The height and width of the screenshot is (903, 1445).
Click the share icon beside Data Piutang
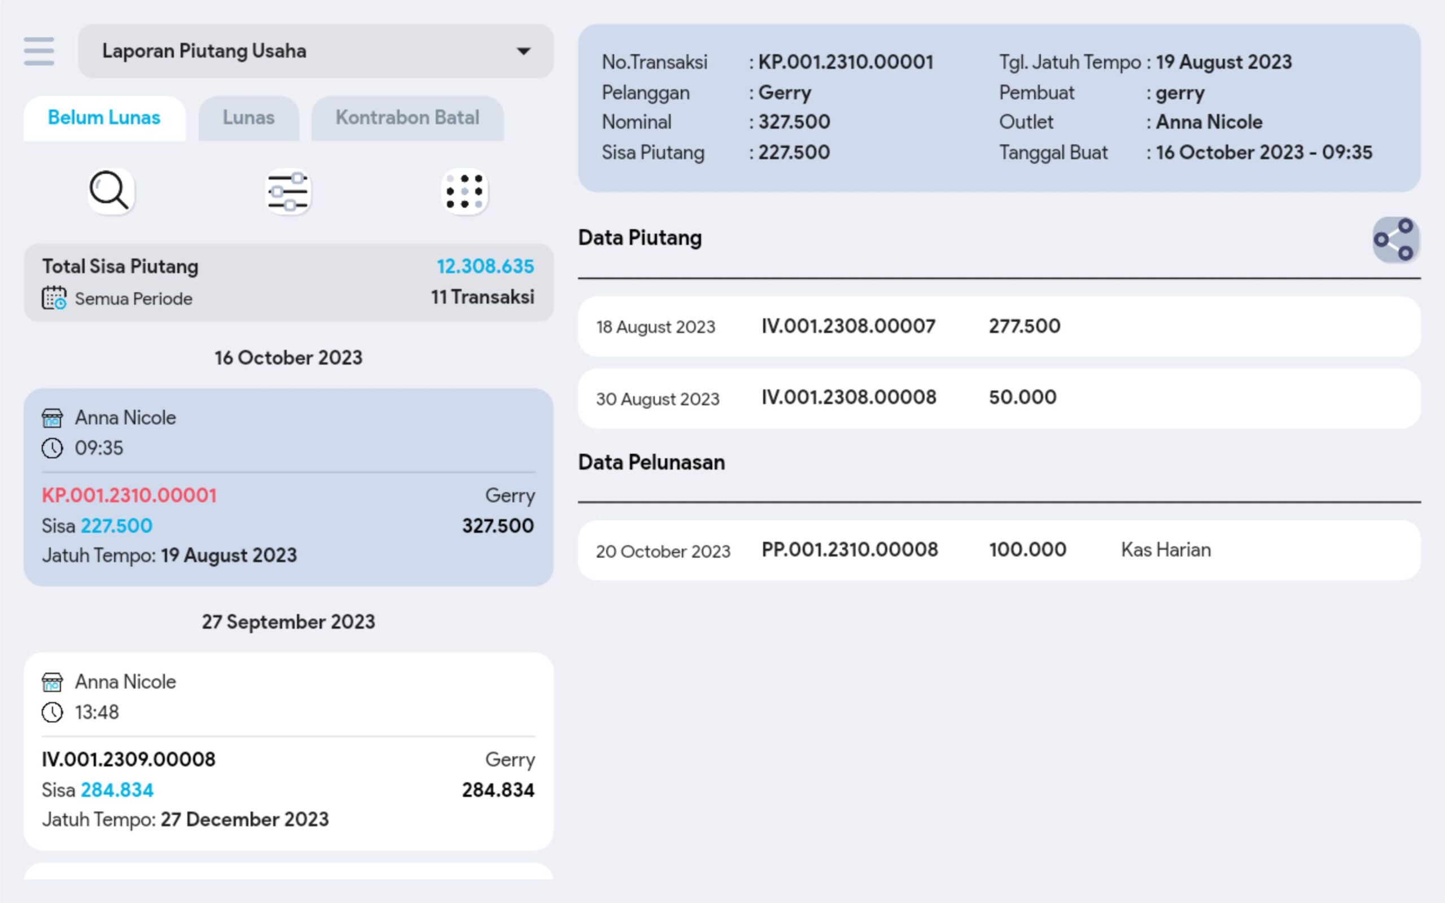1395,239
